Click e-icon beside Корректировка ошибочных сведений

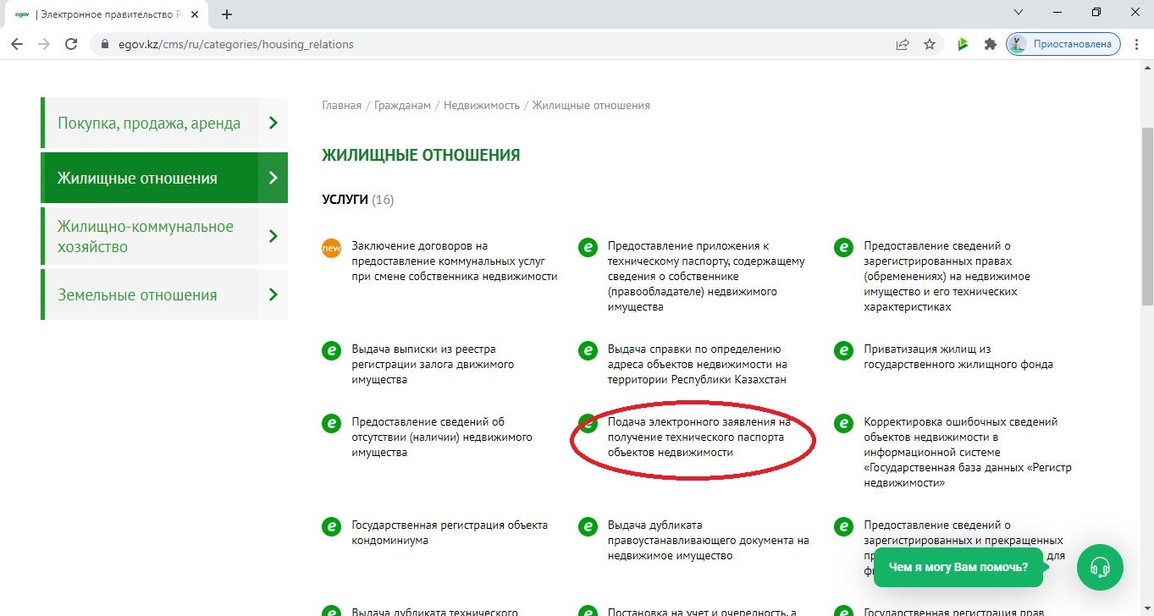[x=843, y=423]
